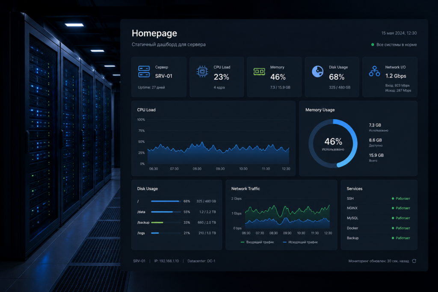Click the Docker service name

[x=352, y=228]
